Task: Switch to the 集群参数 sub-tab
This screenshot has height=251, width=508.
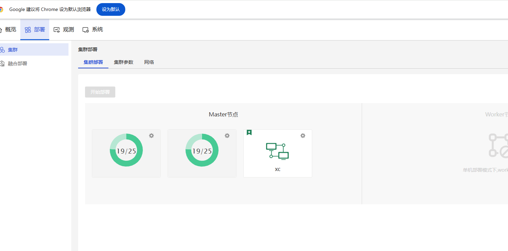Action: pos(124,62)
